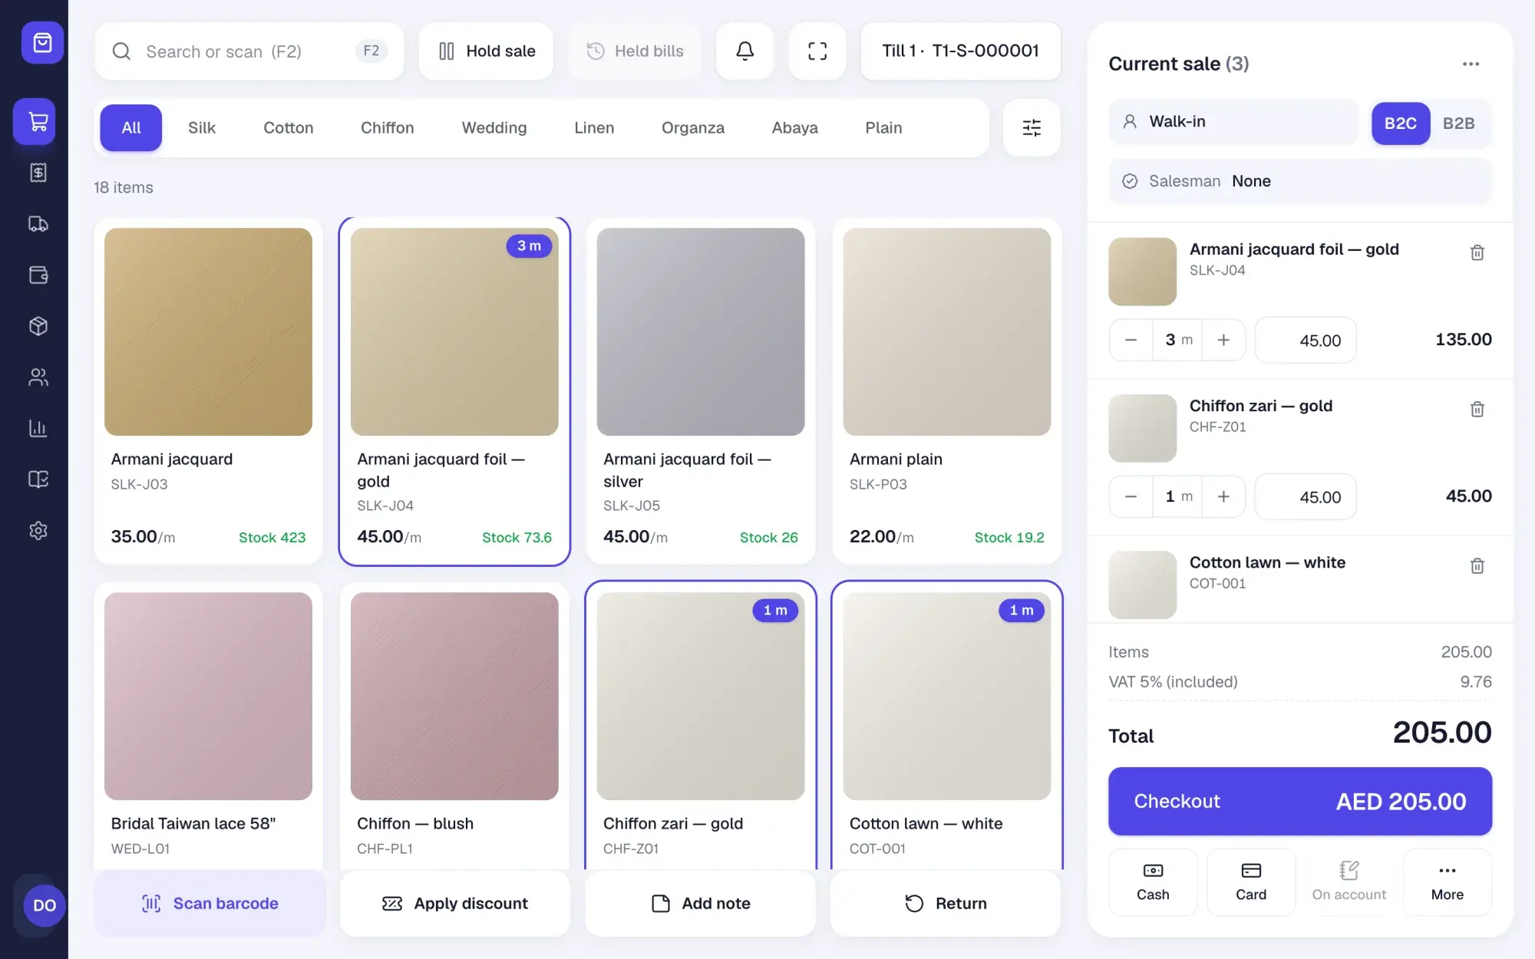Remove Chiffon zari gold with trash icon

pyautogui.click(x=1477, y=409)
